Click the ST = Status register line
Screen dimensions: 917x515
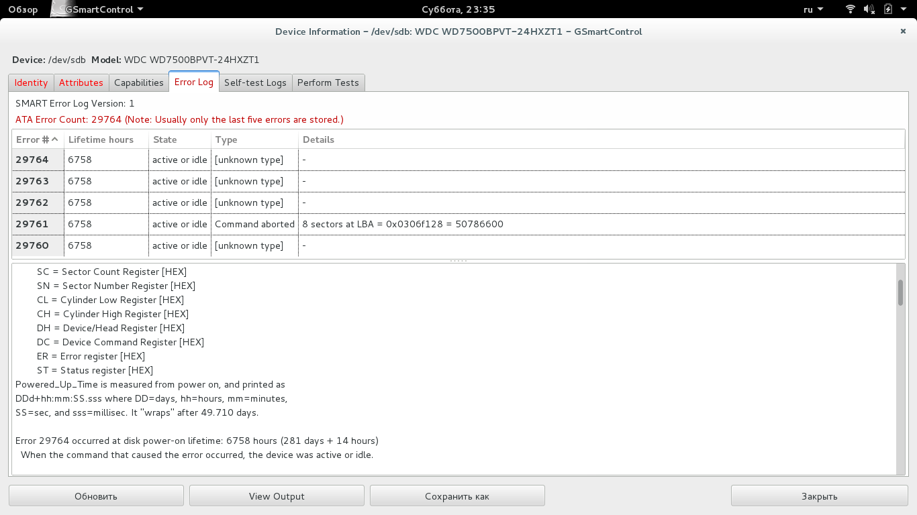pos(95,370)
